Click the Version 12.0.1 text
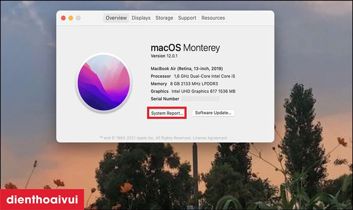The width and height of the screenshot is (353, 210). click(x=164, y=56)
